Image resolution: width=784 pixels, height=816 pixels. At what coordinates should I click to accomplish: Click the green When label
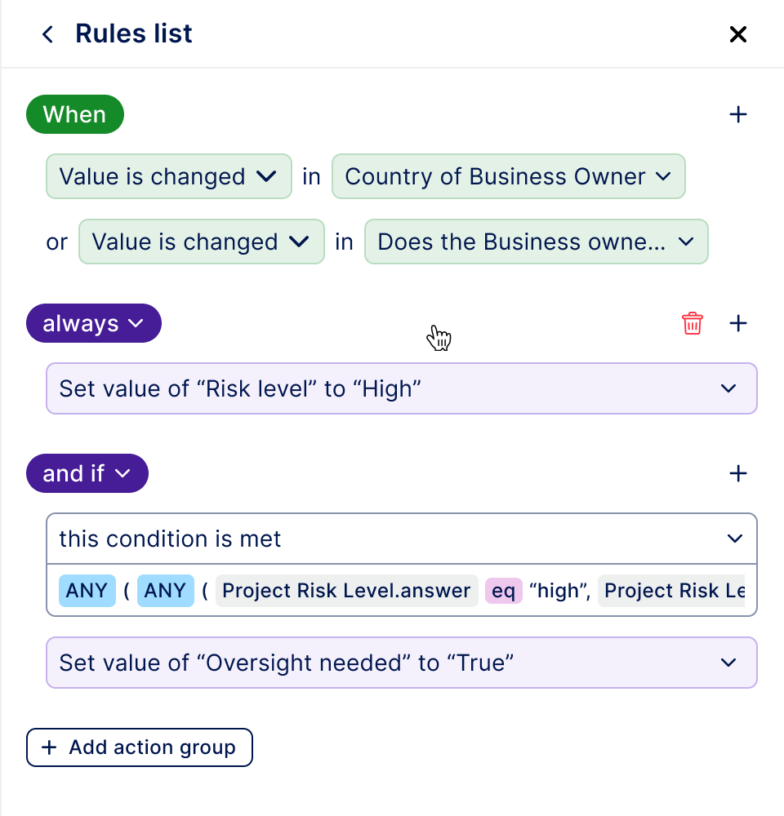pyautogui.click(x=74, y=114)
